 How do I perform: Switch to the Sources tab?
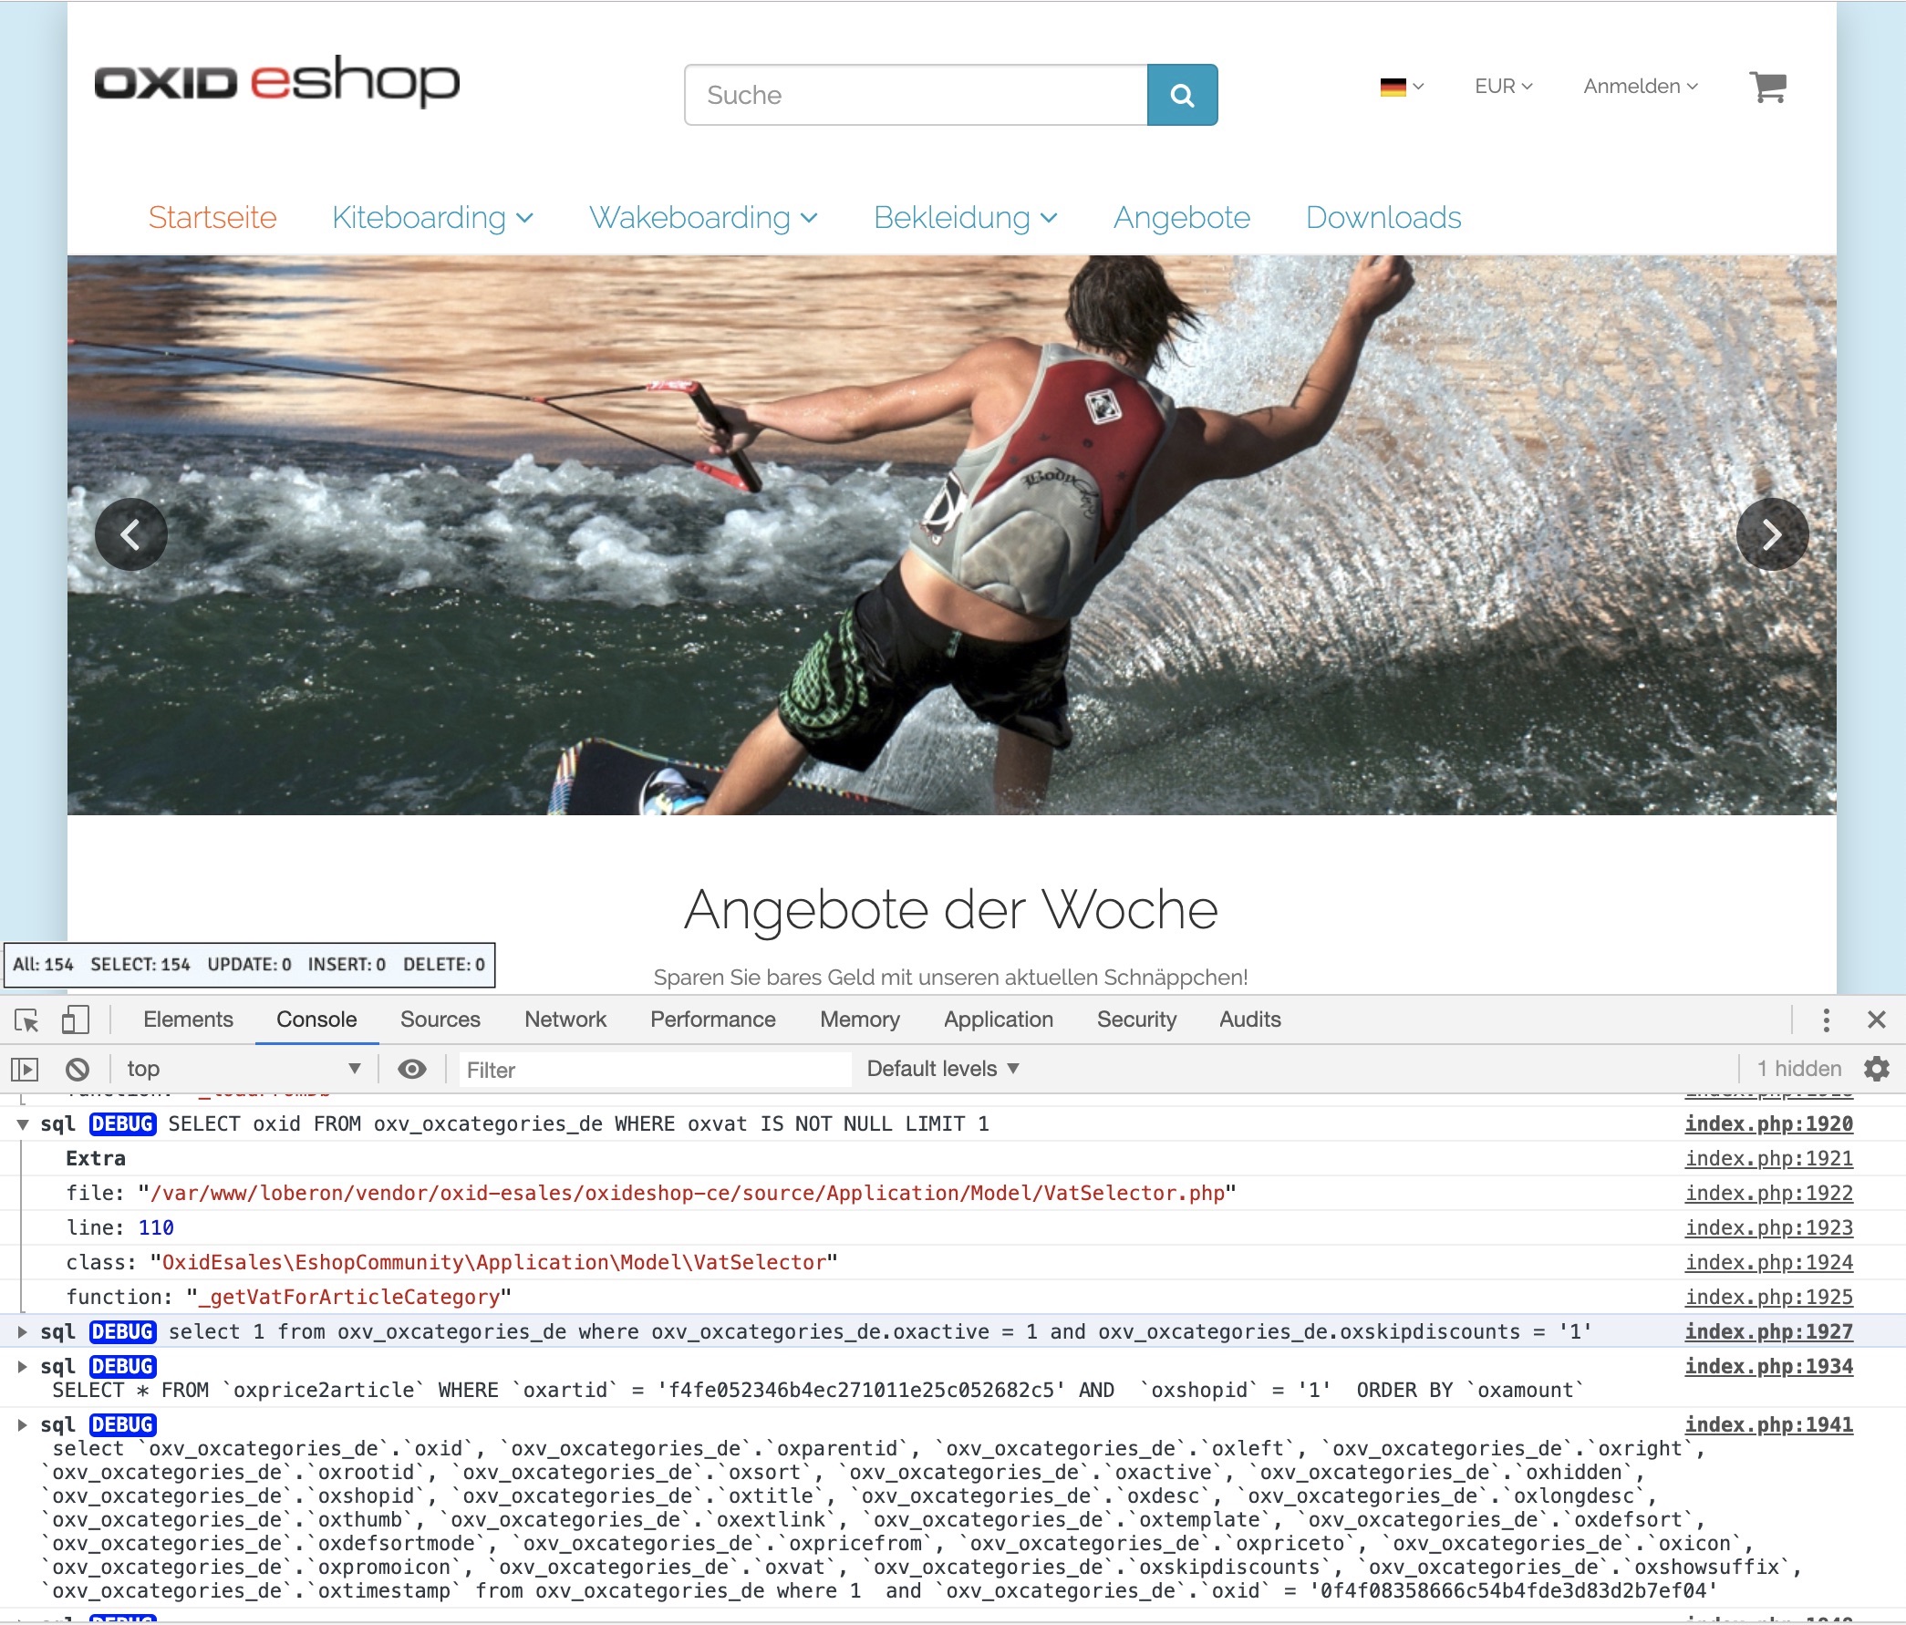pos(440,1020)
